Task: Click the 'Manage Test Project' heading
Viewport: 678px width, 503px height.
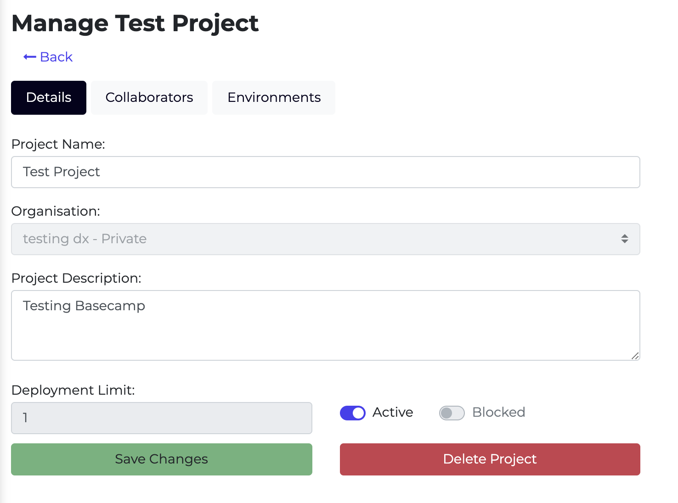Action: pyautogui.click(x=135, y=24)
